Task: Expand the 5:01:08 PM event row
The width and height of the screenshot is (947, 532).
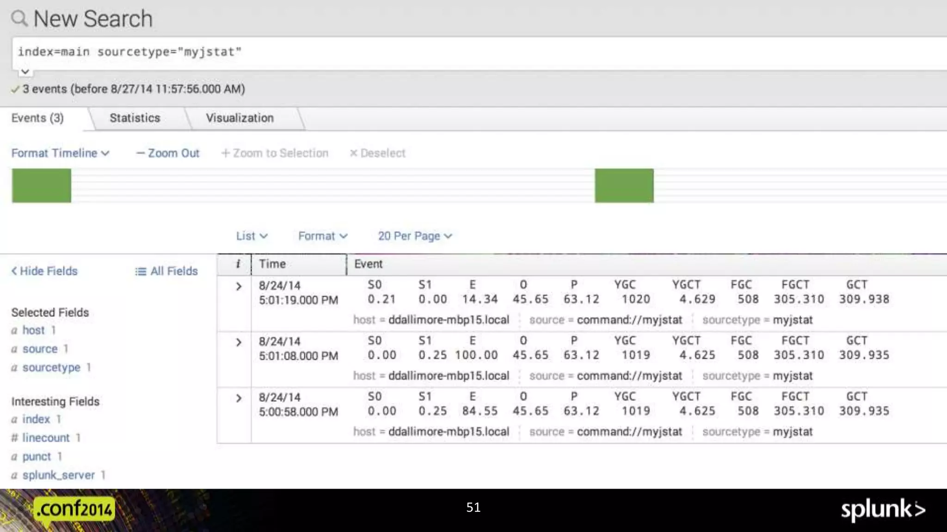Action: click(239, 343)
